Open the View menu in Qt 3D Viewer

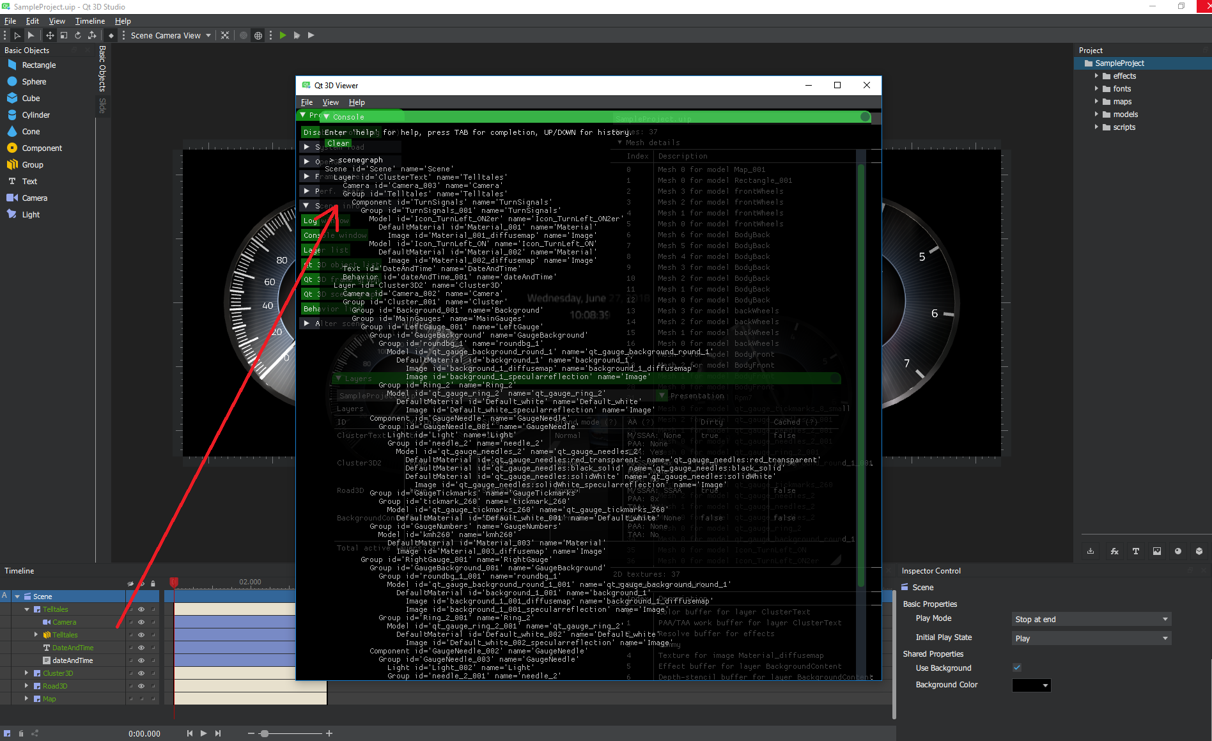click(330, 102)
